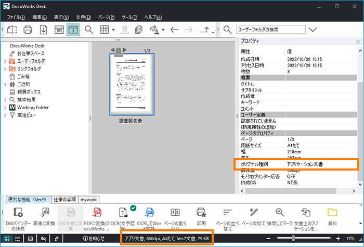Click the grayed stamp icon in toolbar
Screen dimensions: 364x247
pyautogui.click(x=125, y=30)
